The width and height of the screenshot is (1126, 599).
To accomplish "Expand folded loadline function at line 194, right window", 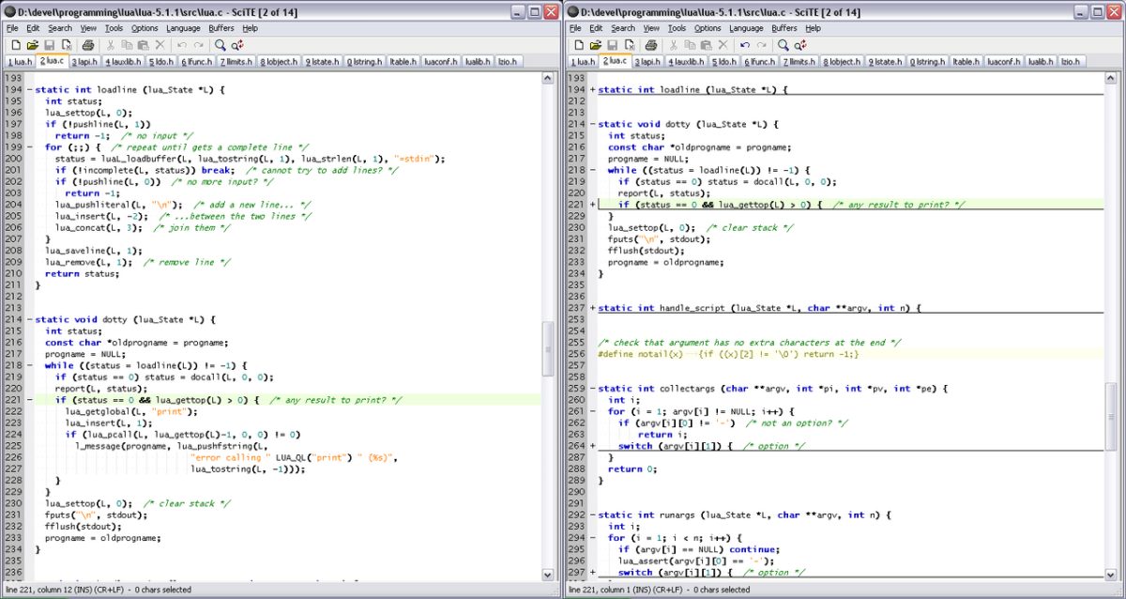I will (x=592, y=90).
